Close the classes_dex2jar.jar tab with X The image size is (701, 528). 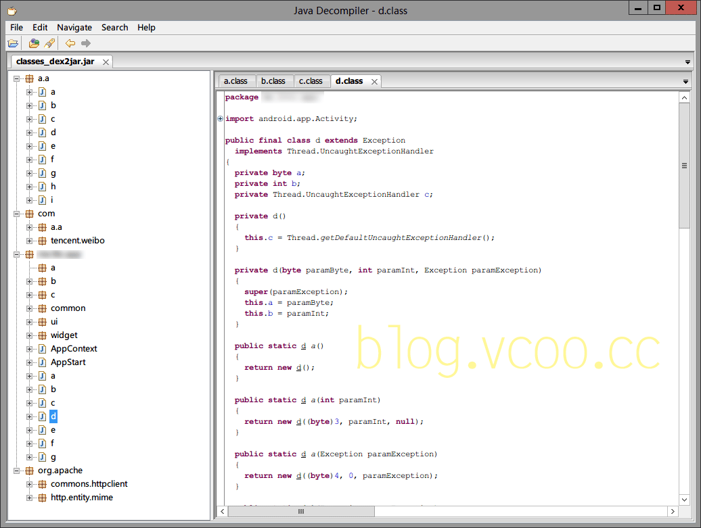click(106, 62)
